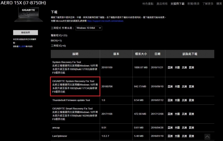
Task: Click the 版本 column header
Action: (116, 54)
